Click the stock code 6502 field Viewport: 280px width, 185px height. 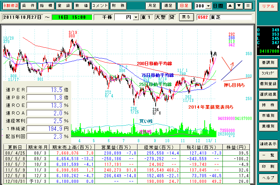pos(203,17)
